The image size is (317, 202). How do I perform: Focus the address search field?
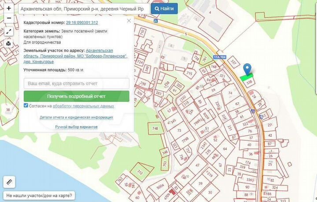coord(84,9)
